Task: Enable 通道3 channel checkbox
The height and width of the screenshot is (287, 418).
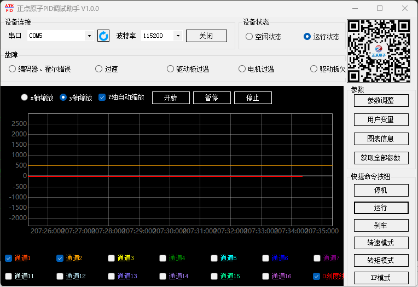Action: pos(112,258)
